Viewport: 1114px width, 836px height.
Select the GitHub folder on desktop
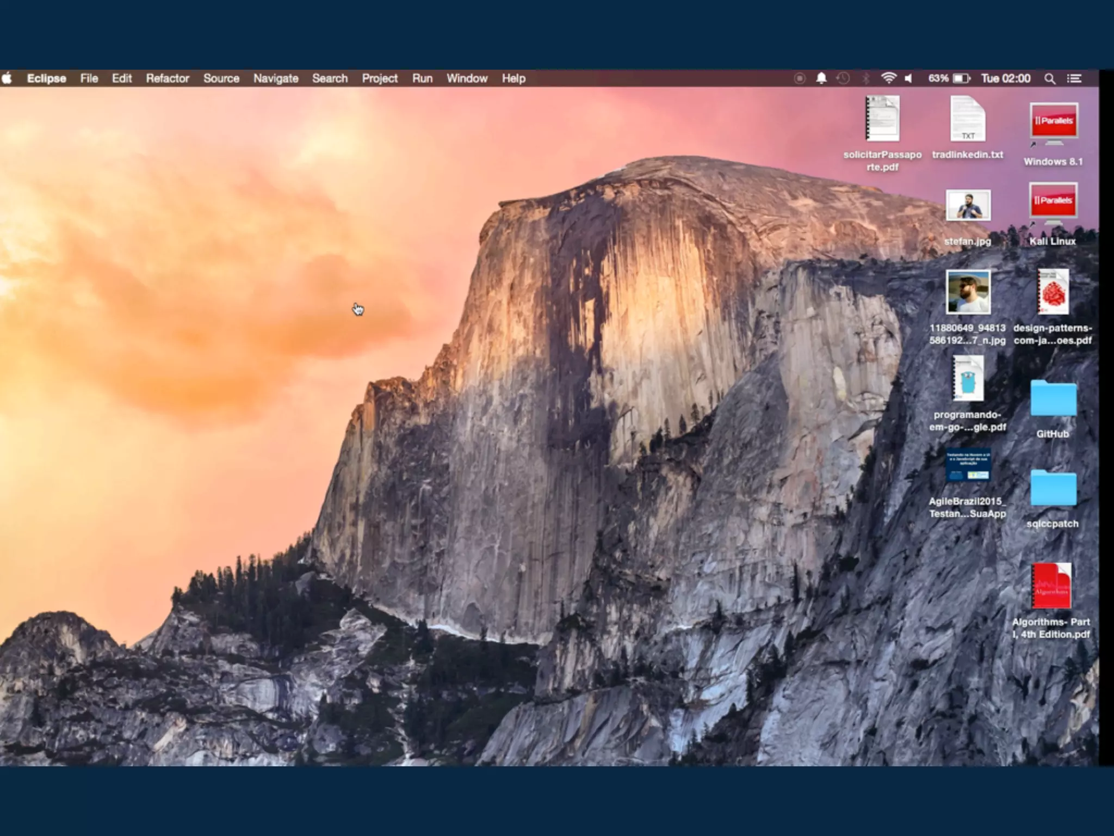coord(1053,399)
